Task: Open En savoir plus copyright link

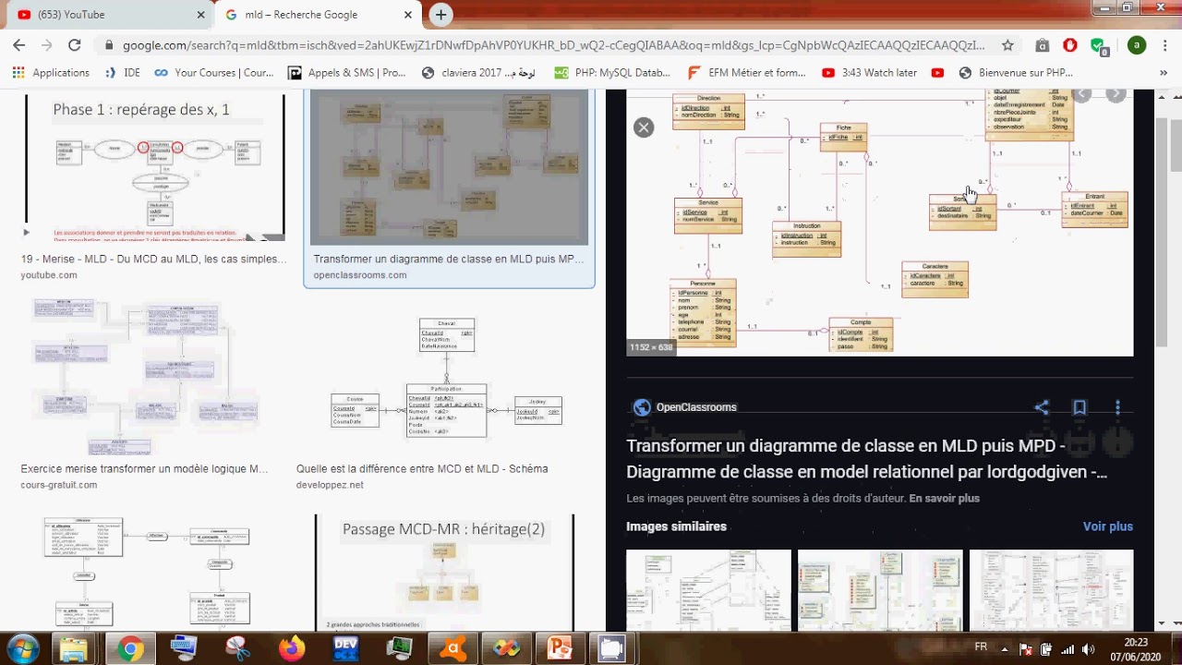Action: 944,499
